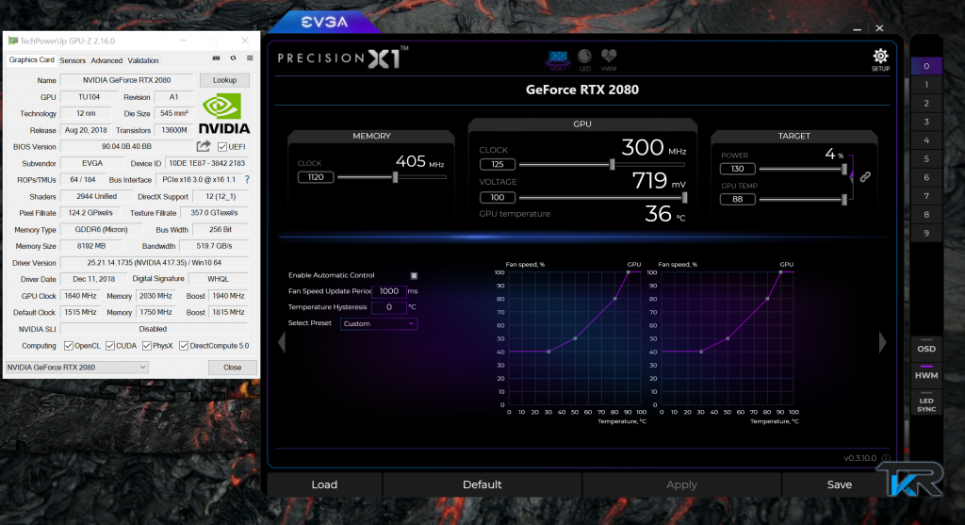The image size is (965, 525).
Task: Click the Temperature Hysteresis field
Action: [388, 307]
